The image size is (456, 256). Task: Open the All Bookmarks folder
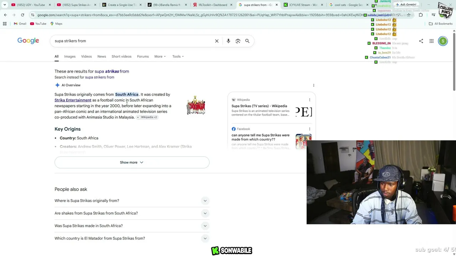pyautogui.click(x=441, y=24)
